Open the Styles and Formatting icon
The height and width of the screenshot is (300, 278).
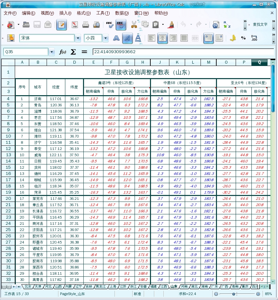(11, 38)
